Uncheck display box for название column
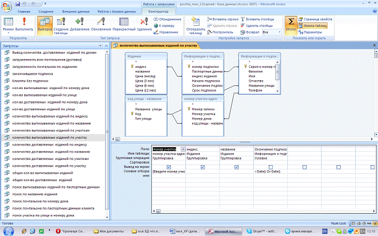The image size is (378, 236). coord(236,167)
